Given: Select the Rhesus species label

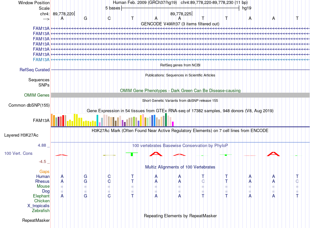Looking at the screenshot, I should tap(42, 181).
